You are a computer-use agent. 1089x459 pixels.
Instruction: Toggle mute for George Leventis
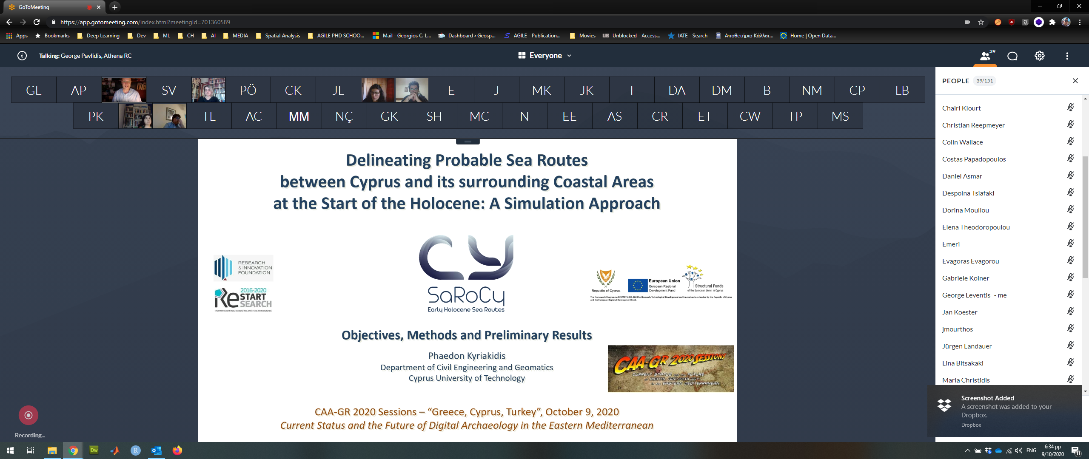(1071, 295)
